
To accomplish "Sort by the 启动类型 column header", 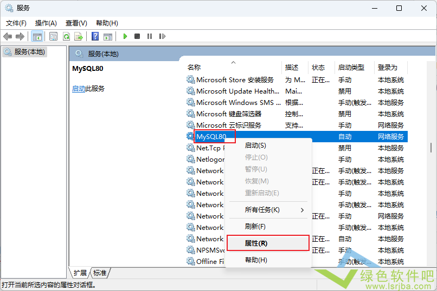I will click(355, 67).
